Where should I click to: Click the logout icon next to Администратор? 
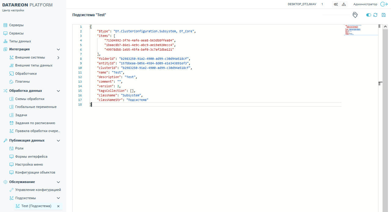(384, 4)
